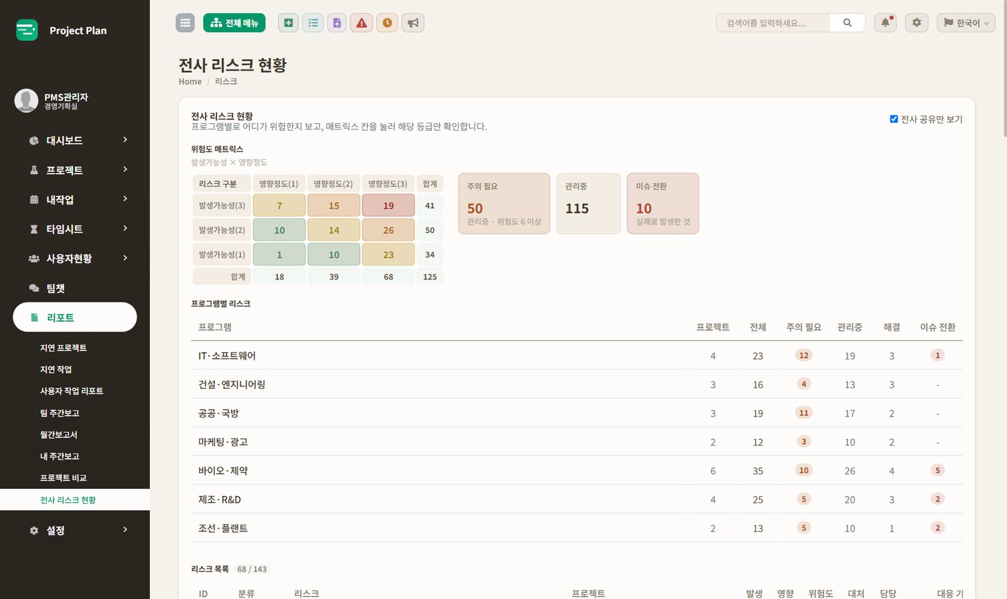Screen dimensions: 1007x599
Task: Click the Home breadcrumb link
Action: pos(190,82)
